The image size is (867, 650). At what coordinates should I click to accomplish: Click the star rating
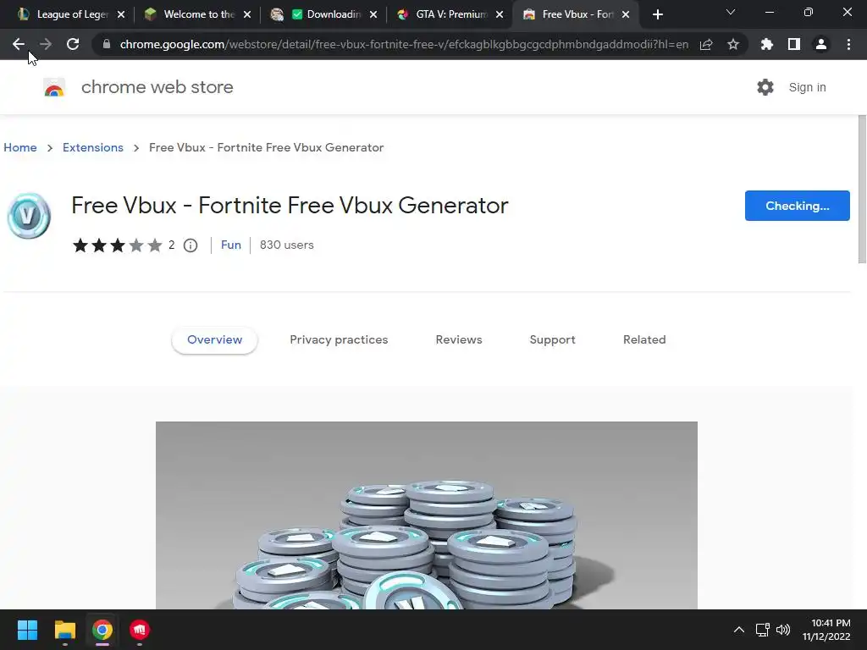coord(117,245)
